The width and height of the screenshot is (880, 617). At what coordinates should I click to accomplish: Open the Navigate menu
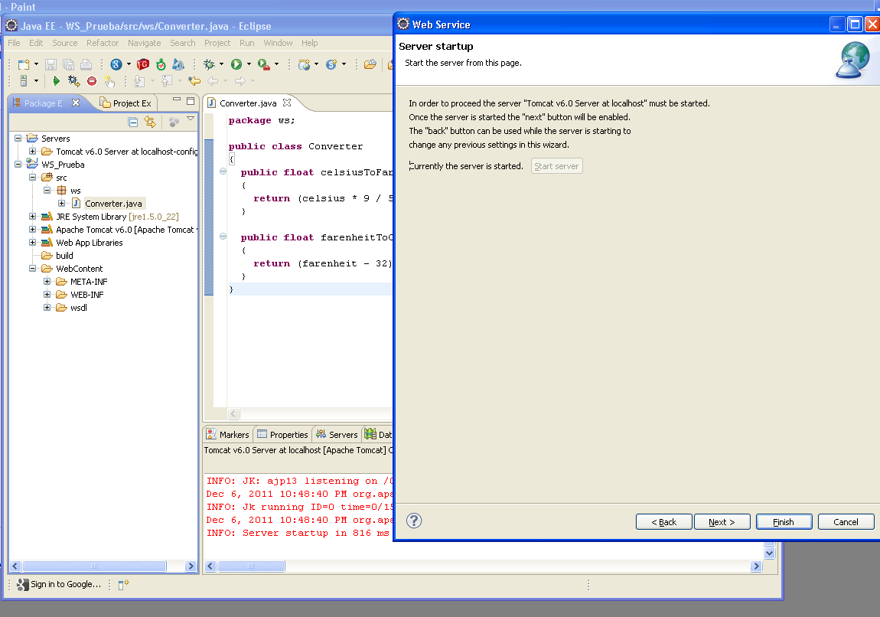tap(144, 43)
